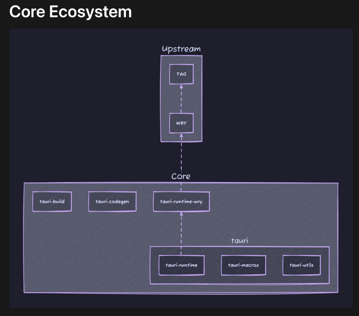Click the Core Ecosystem heading

tap(70, 12)
